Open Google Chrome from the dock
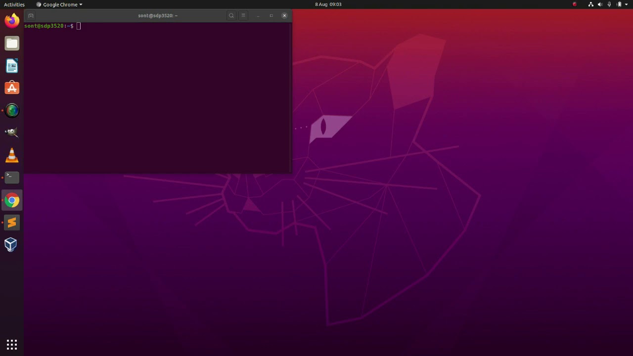This screenshot has width=633, height=356. (12, 200)
